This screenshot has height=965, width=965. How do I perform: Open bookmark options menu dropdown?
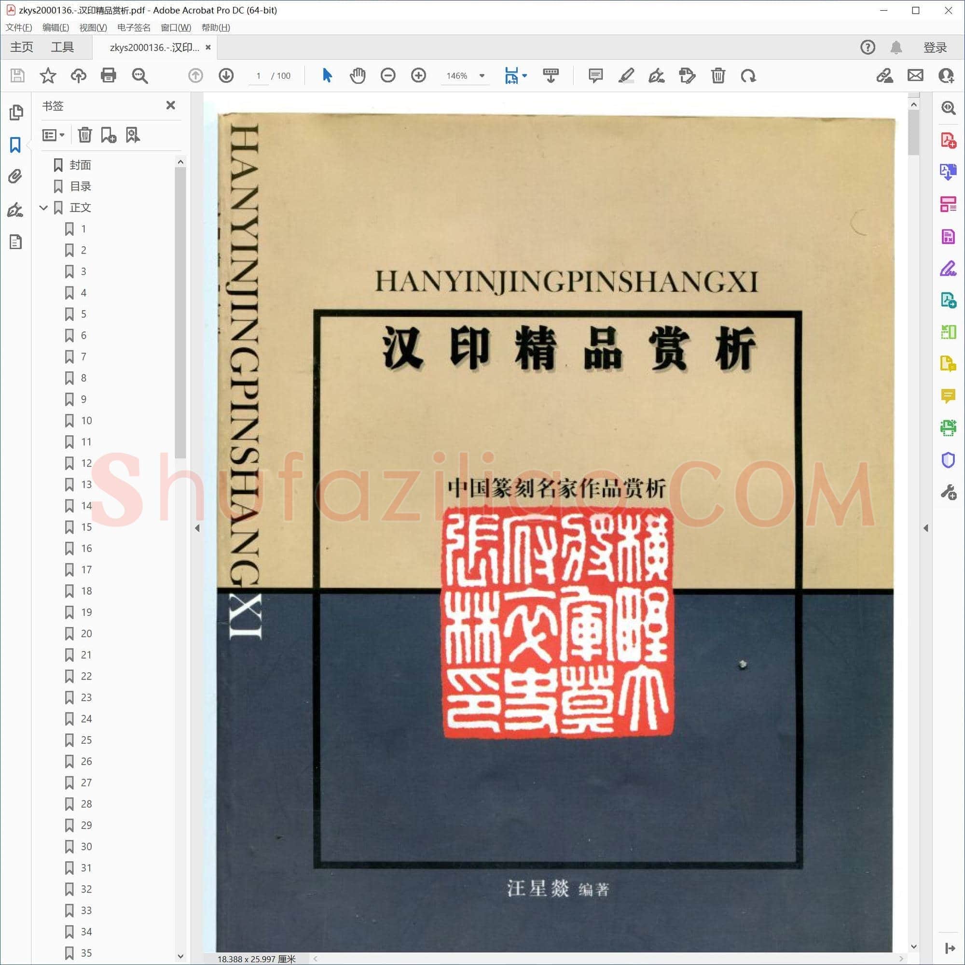[54, 135]
